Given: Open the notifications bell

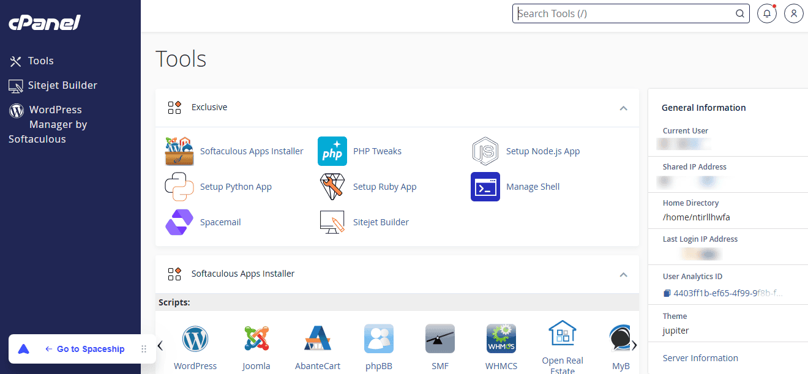Looking at the screenshot, I should click(767, 13).
